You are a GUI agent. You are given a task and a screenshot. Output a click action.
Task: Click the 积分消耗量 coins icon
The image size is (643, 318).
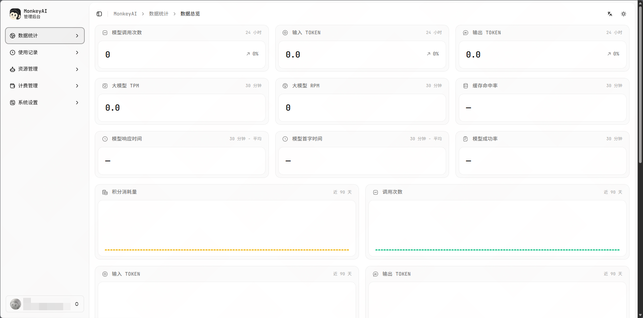tap(105, 192)
